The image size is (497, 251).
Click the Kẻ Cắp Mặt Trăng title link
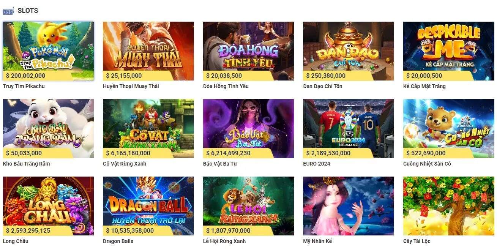[424, 86]
